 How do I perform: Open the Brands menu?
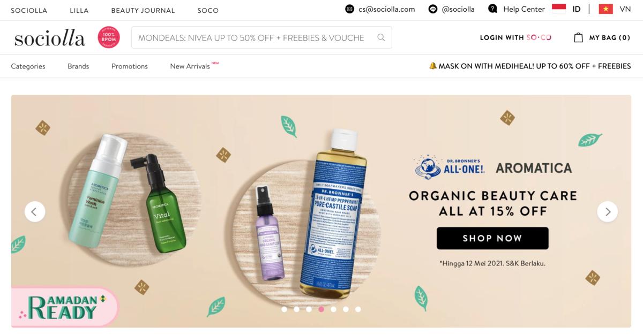click(x=78, y=66)
